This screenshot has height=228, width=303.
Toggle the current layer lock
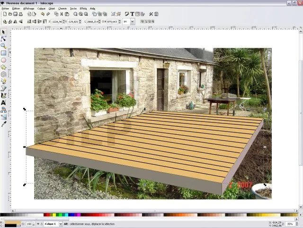41,224
